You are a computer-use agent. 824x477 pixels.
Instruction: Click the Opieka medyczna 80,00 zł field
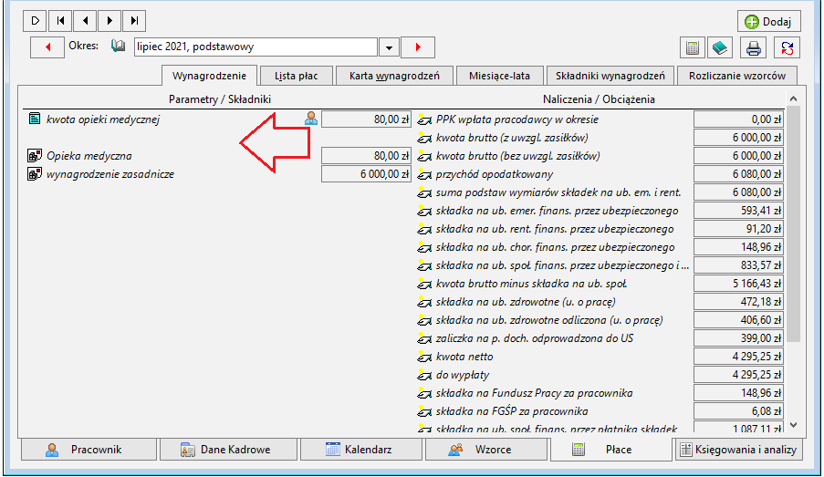[366, 156]
